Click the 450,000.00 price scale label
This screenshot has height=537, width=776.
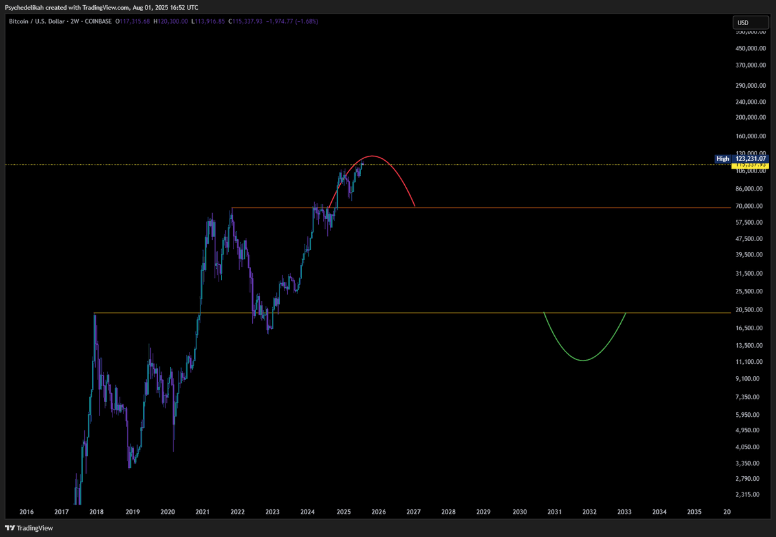pyautogui.click(x=750, y=48)
